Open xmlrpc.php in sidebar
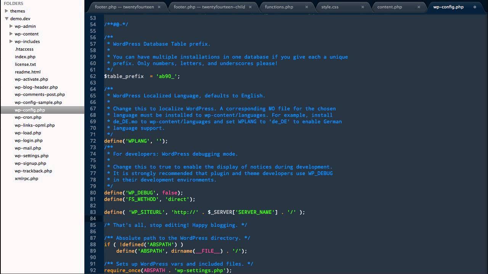The image size is (488, 274). 26,178
